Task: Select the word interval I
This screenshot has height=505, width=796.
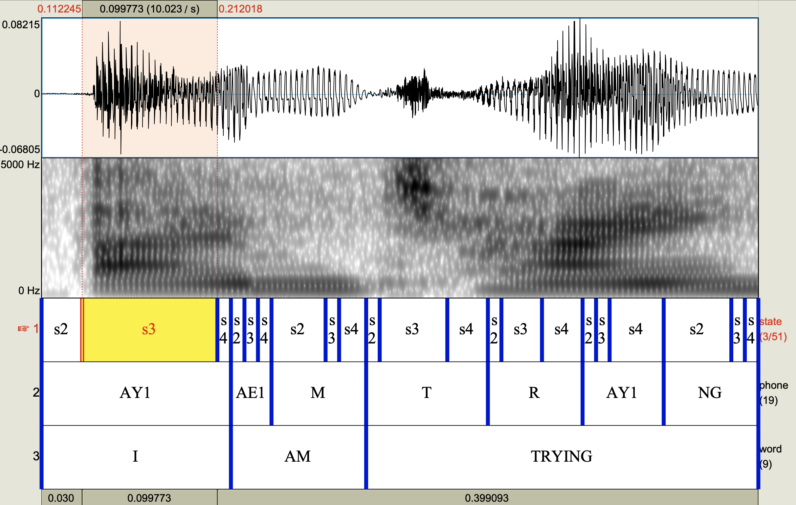Action: click(135, 457)
